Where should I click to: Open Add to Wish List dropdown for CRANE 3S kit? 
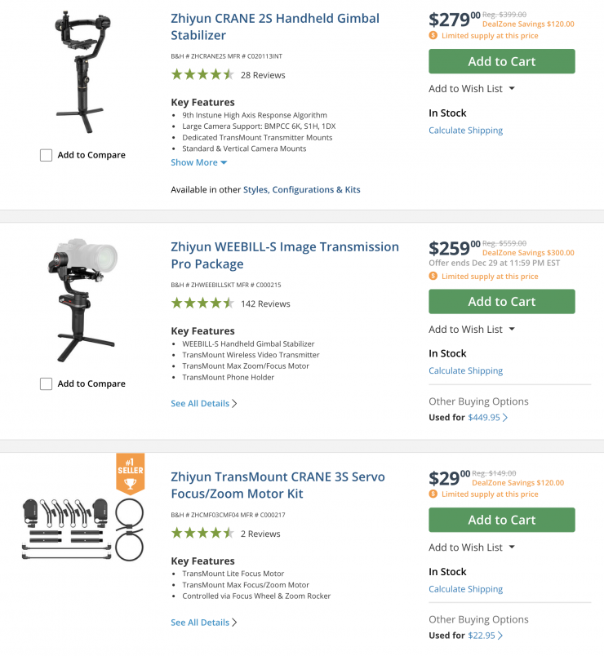coord(472,547)
